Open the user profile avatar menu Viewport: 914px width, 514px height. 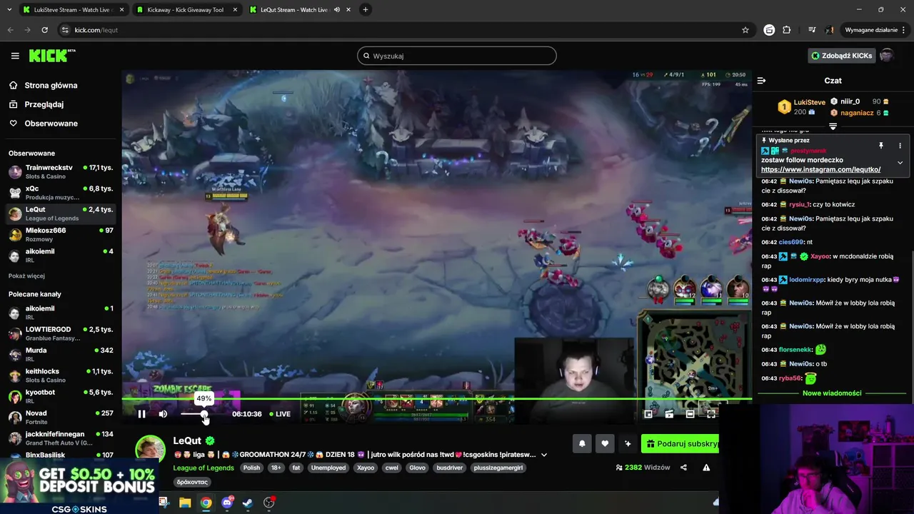887,56
